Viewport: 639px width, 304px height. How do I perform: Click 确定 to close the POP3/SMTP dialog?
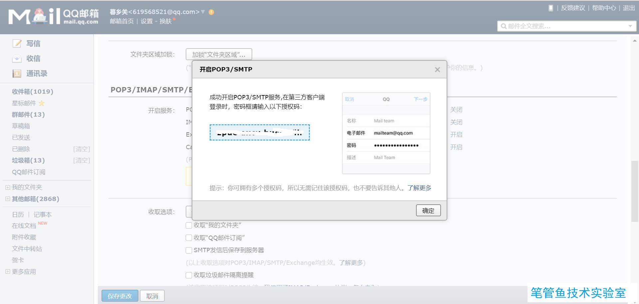click(428, 210)
